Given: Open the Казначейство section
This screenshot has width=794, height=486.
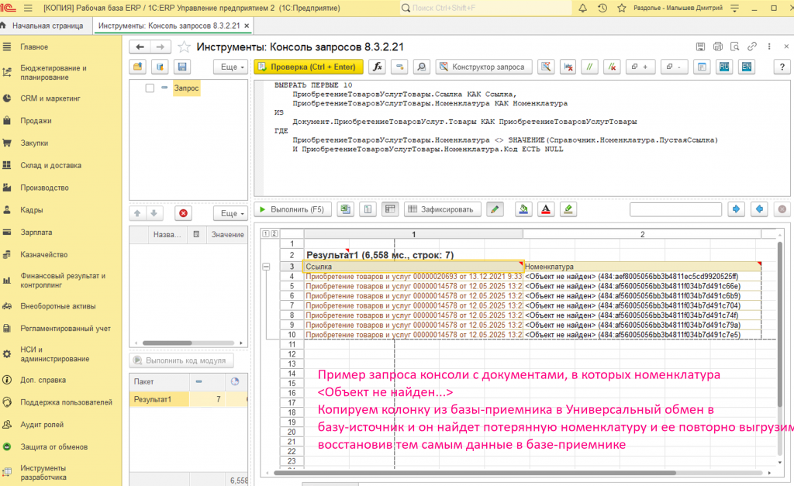Looking at the screenshot, I should [43, 255].
